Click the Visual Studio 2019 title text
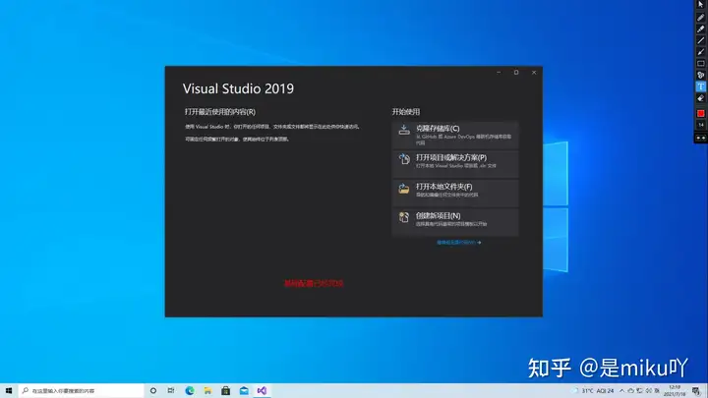The height and width of the screenshot is (398, 708). (238, 88)
